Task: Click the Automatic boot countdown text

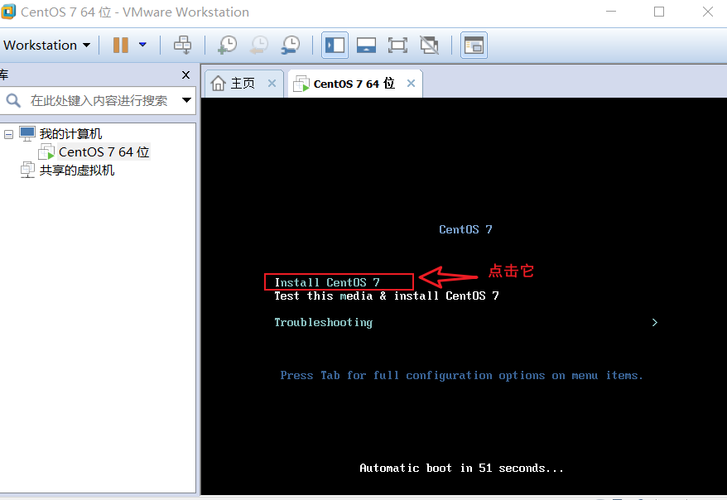Action: point(461,468)
